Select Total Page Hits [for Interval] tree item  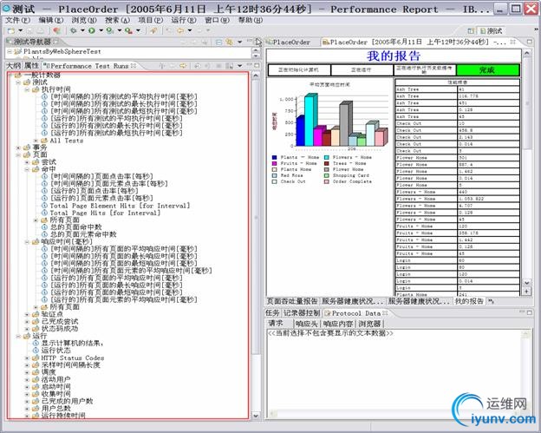105,213
